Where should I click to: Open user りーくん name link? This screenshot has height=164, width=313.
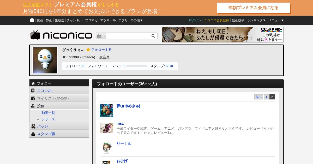coord(124,143)
